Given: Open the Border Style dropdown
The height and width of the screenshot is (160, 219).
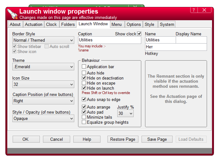Looking at the screenshot, I should (x=43, y=40).
